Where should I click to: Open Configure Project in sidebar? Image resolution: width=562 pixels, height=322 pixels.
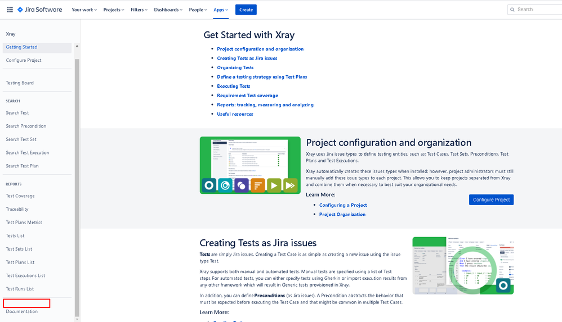[24, 61]
